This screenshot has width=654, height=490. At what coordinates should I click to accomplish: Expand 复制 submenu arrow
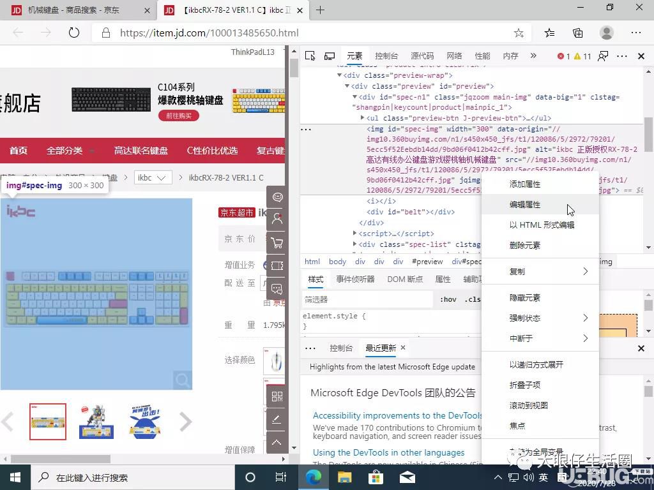click(585, 272)
